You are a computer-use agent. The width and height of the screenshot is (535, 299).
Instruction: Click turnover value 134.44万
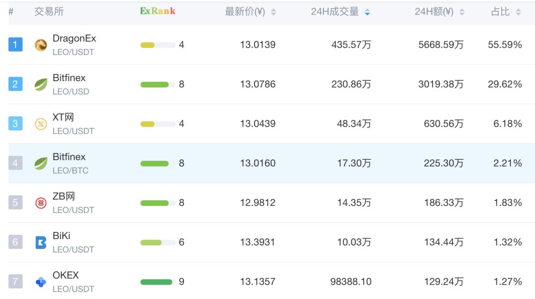click(x=443, y=242)
